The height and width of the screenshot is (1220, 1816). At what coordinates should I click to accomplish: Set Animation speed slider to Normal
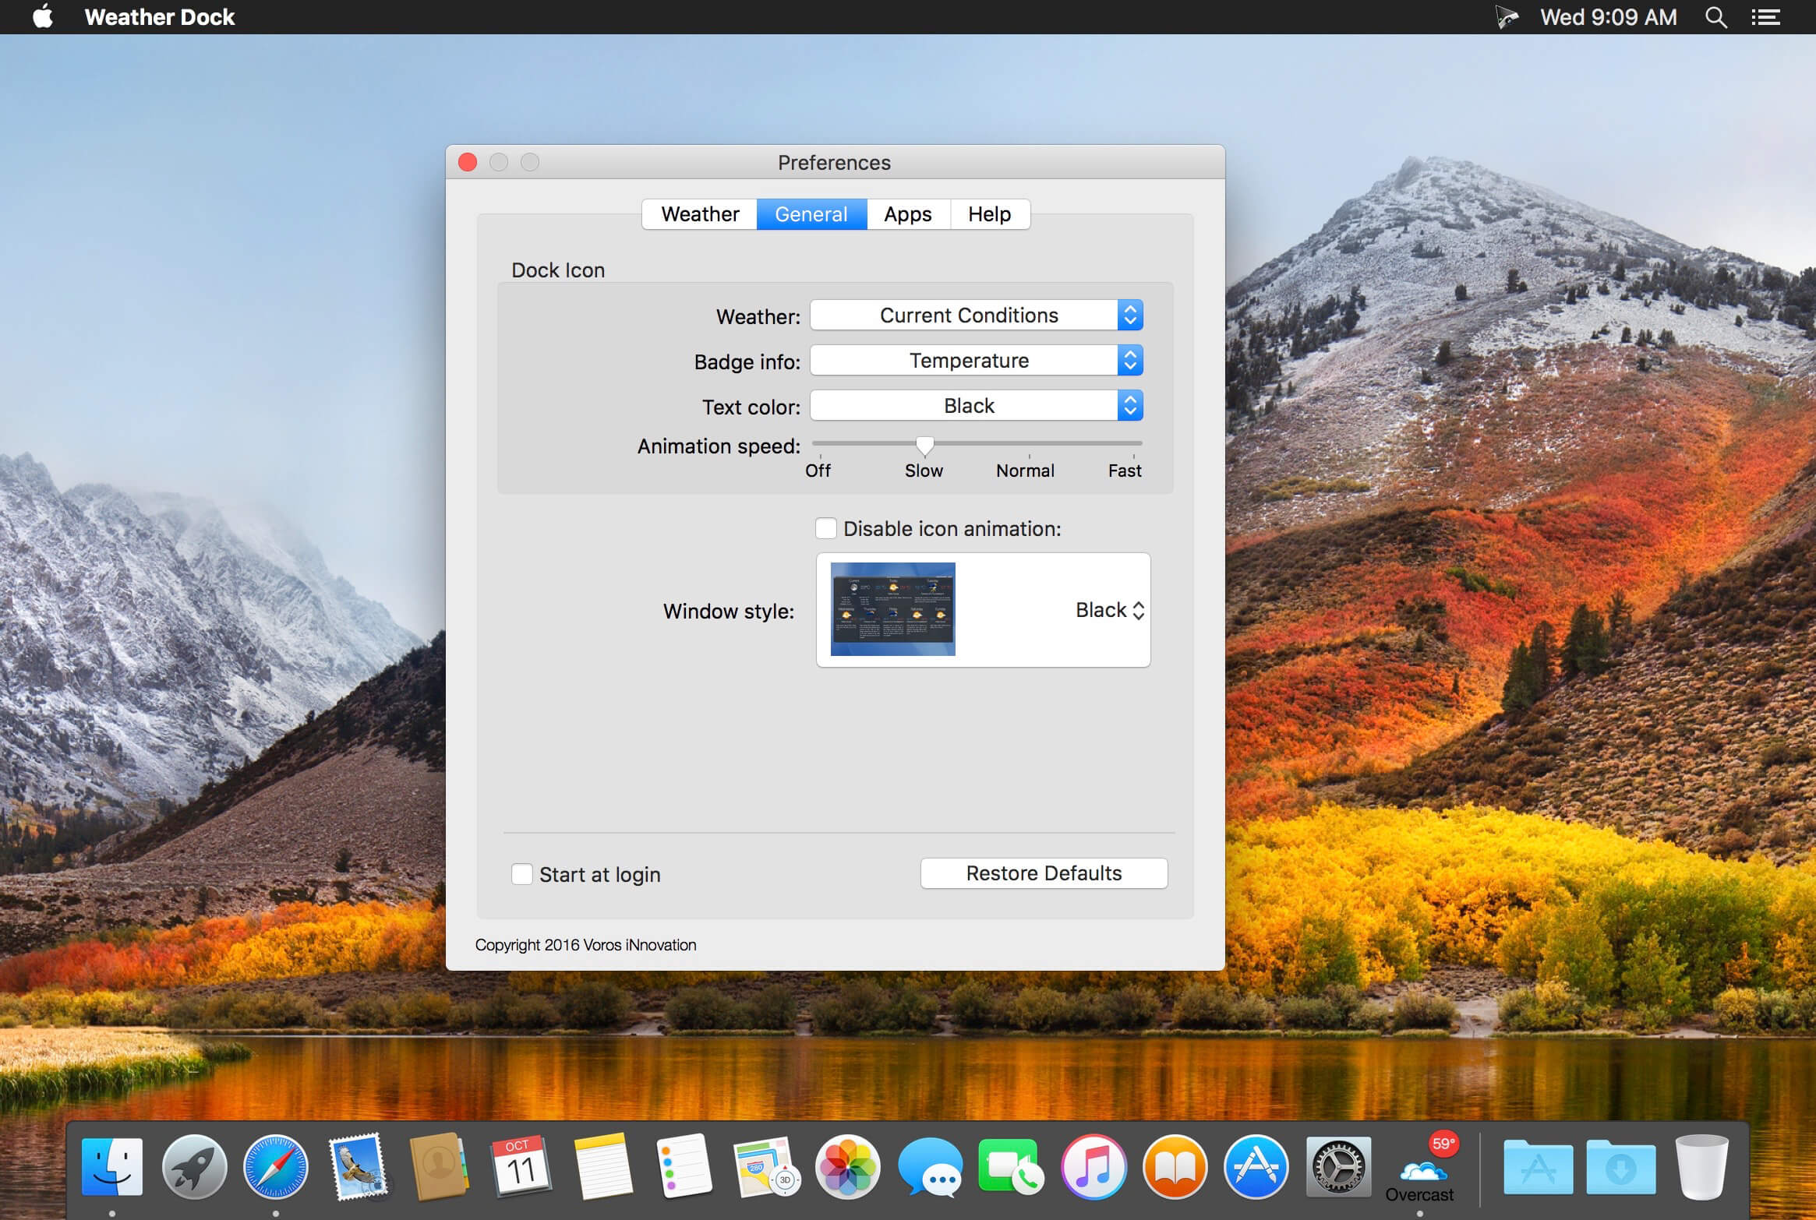(1029, 445)
